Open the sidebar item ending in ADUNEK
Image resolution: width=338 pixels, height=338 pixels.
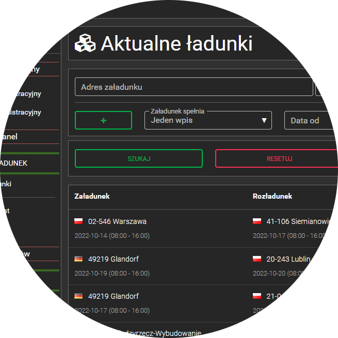(14, 163)
